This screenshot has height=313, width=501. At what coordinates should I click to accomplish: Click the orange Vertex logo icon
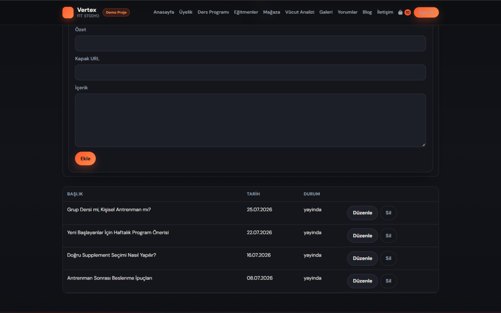(68, 13)
